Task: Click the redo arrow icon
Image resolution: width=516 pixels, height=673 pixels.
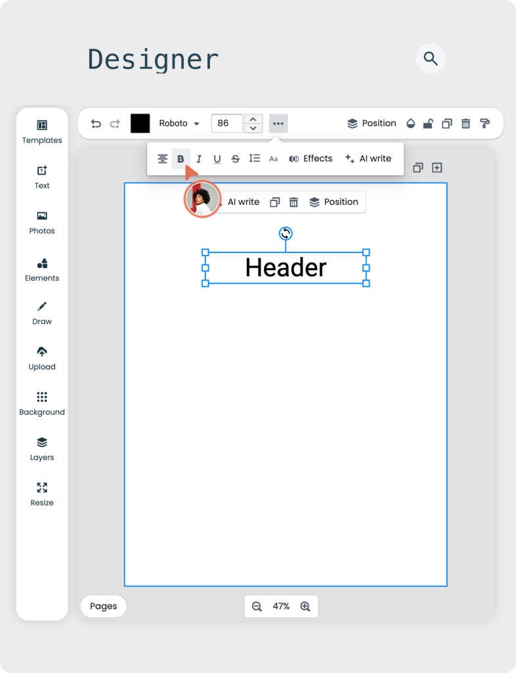Action: [115, 124]
